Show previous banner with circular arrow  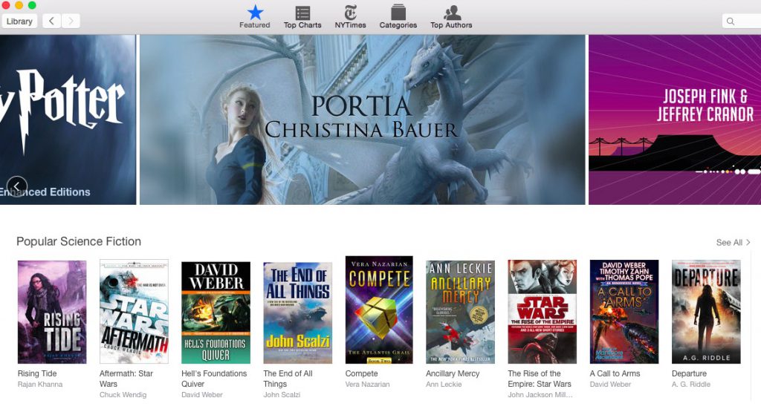pyautogui.click(x=17, y=186)
